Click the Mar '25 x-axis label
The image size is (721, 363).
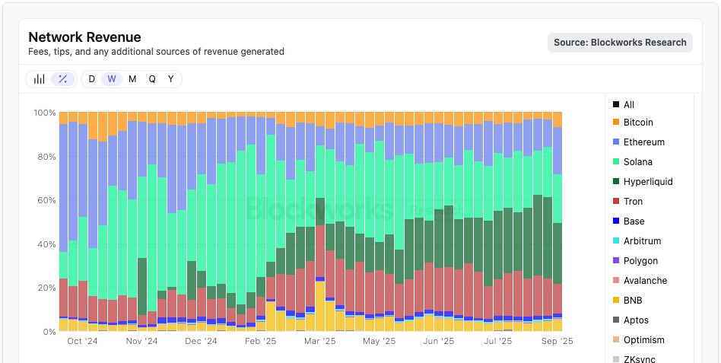(320, 342)
